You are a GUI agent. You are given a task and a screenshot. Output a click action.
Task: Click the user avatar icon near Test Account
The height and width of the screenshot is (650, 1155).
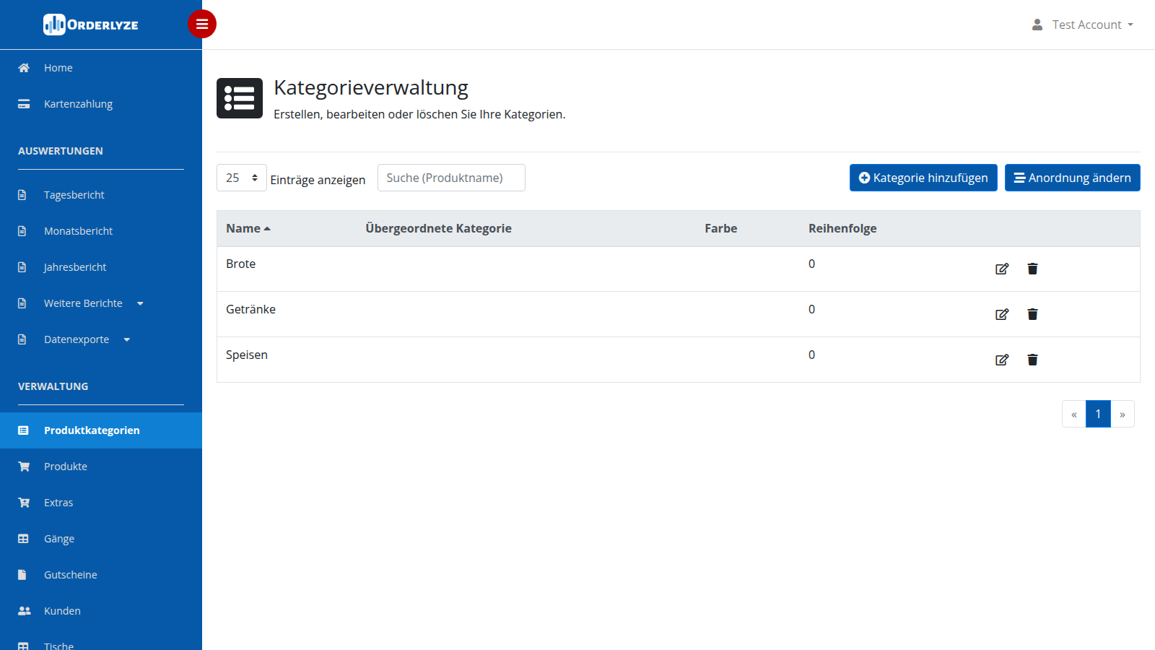tap(1037, 25)
